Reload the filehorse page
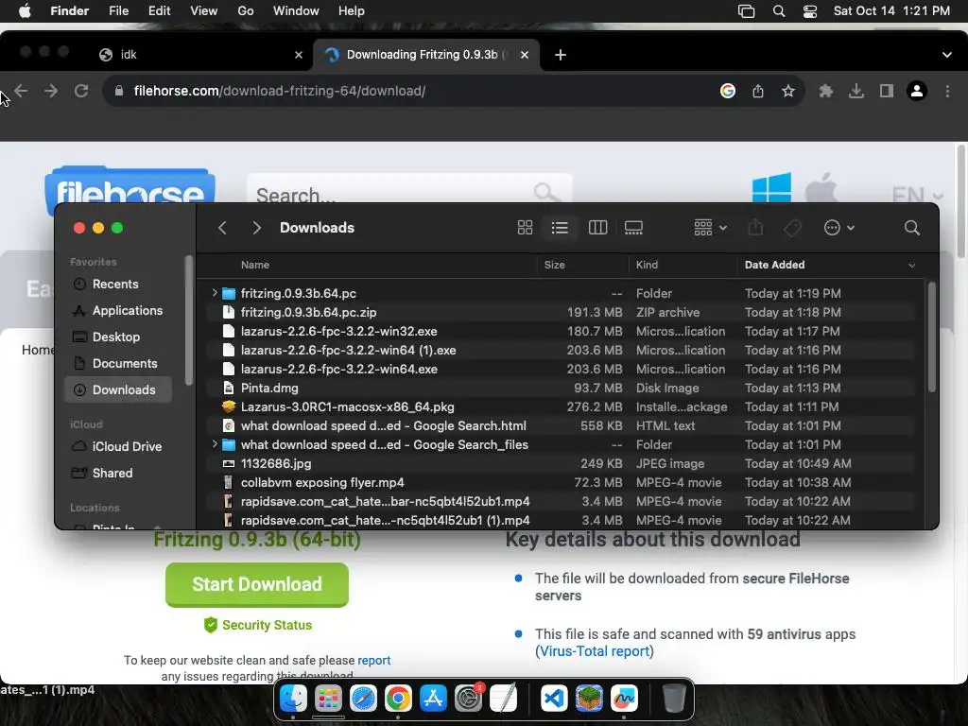The width and height of the screenshot is (968, 726). click(x=81, y=92)
